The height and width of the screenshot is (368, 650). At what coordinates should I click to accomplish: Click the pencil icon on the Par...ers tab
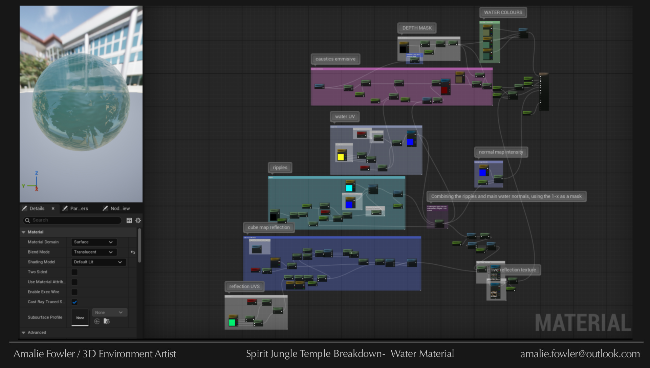[65, 209]
